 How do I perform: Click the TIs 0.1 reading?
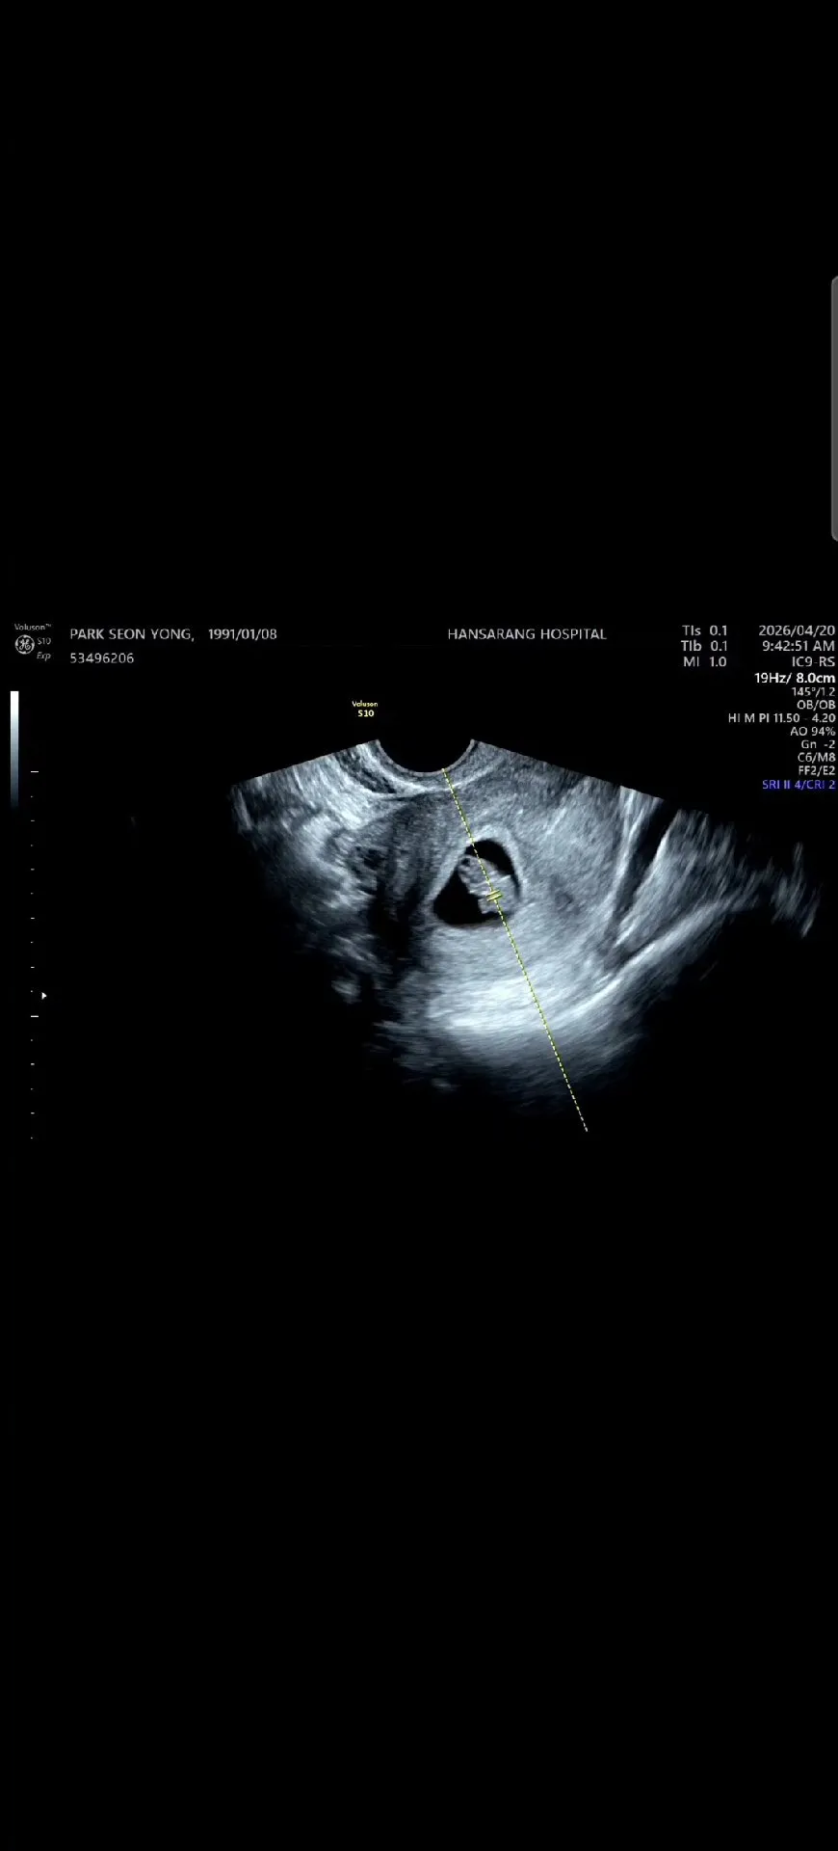point(704,630)
